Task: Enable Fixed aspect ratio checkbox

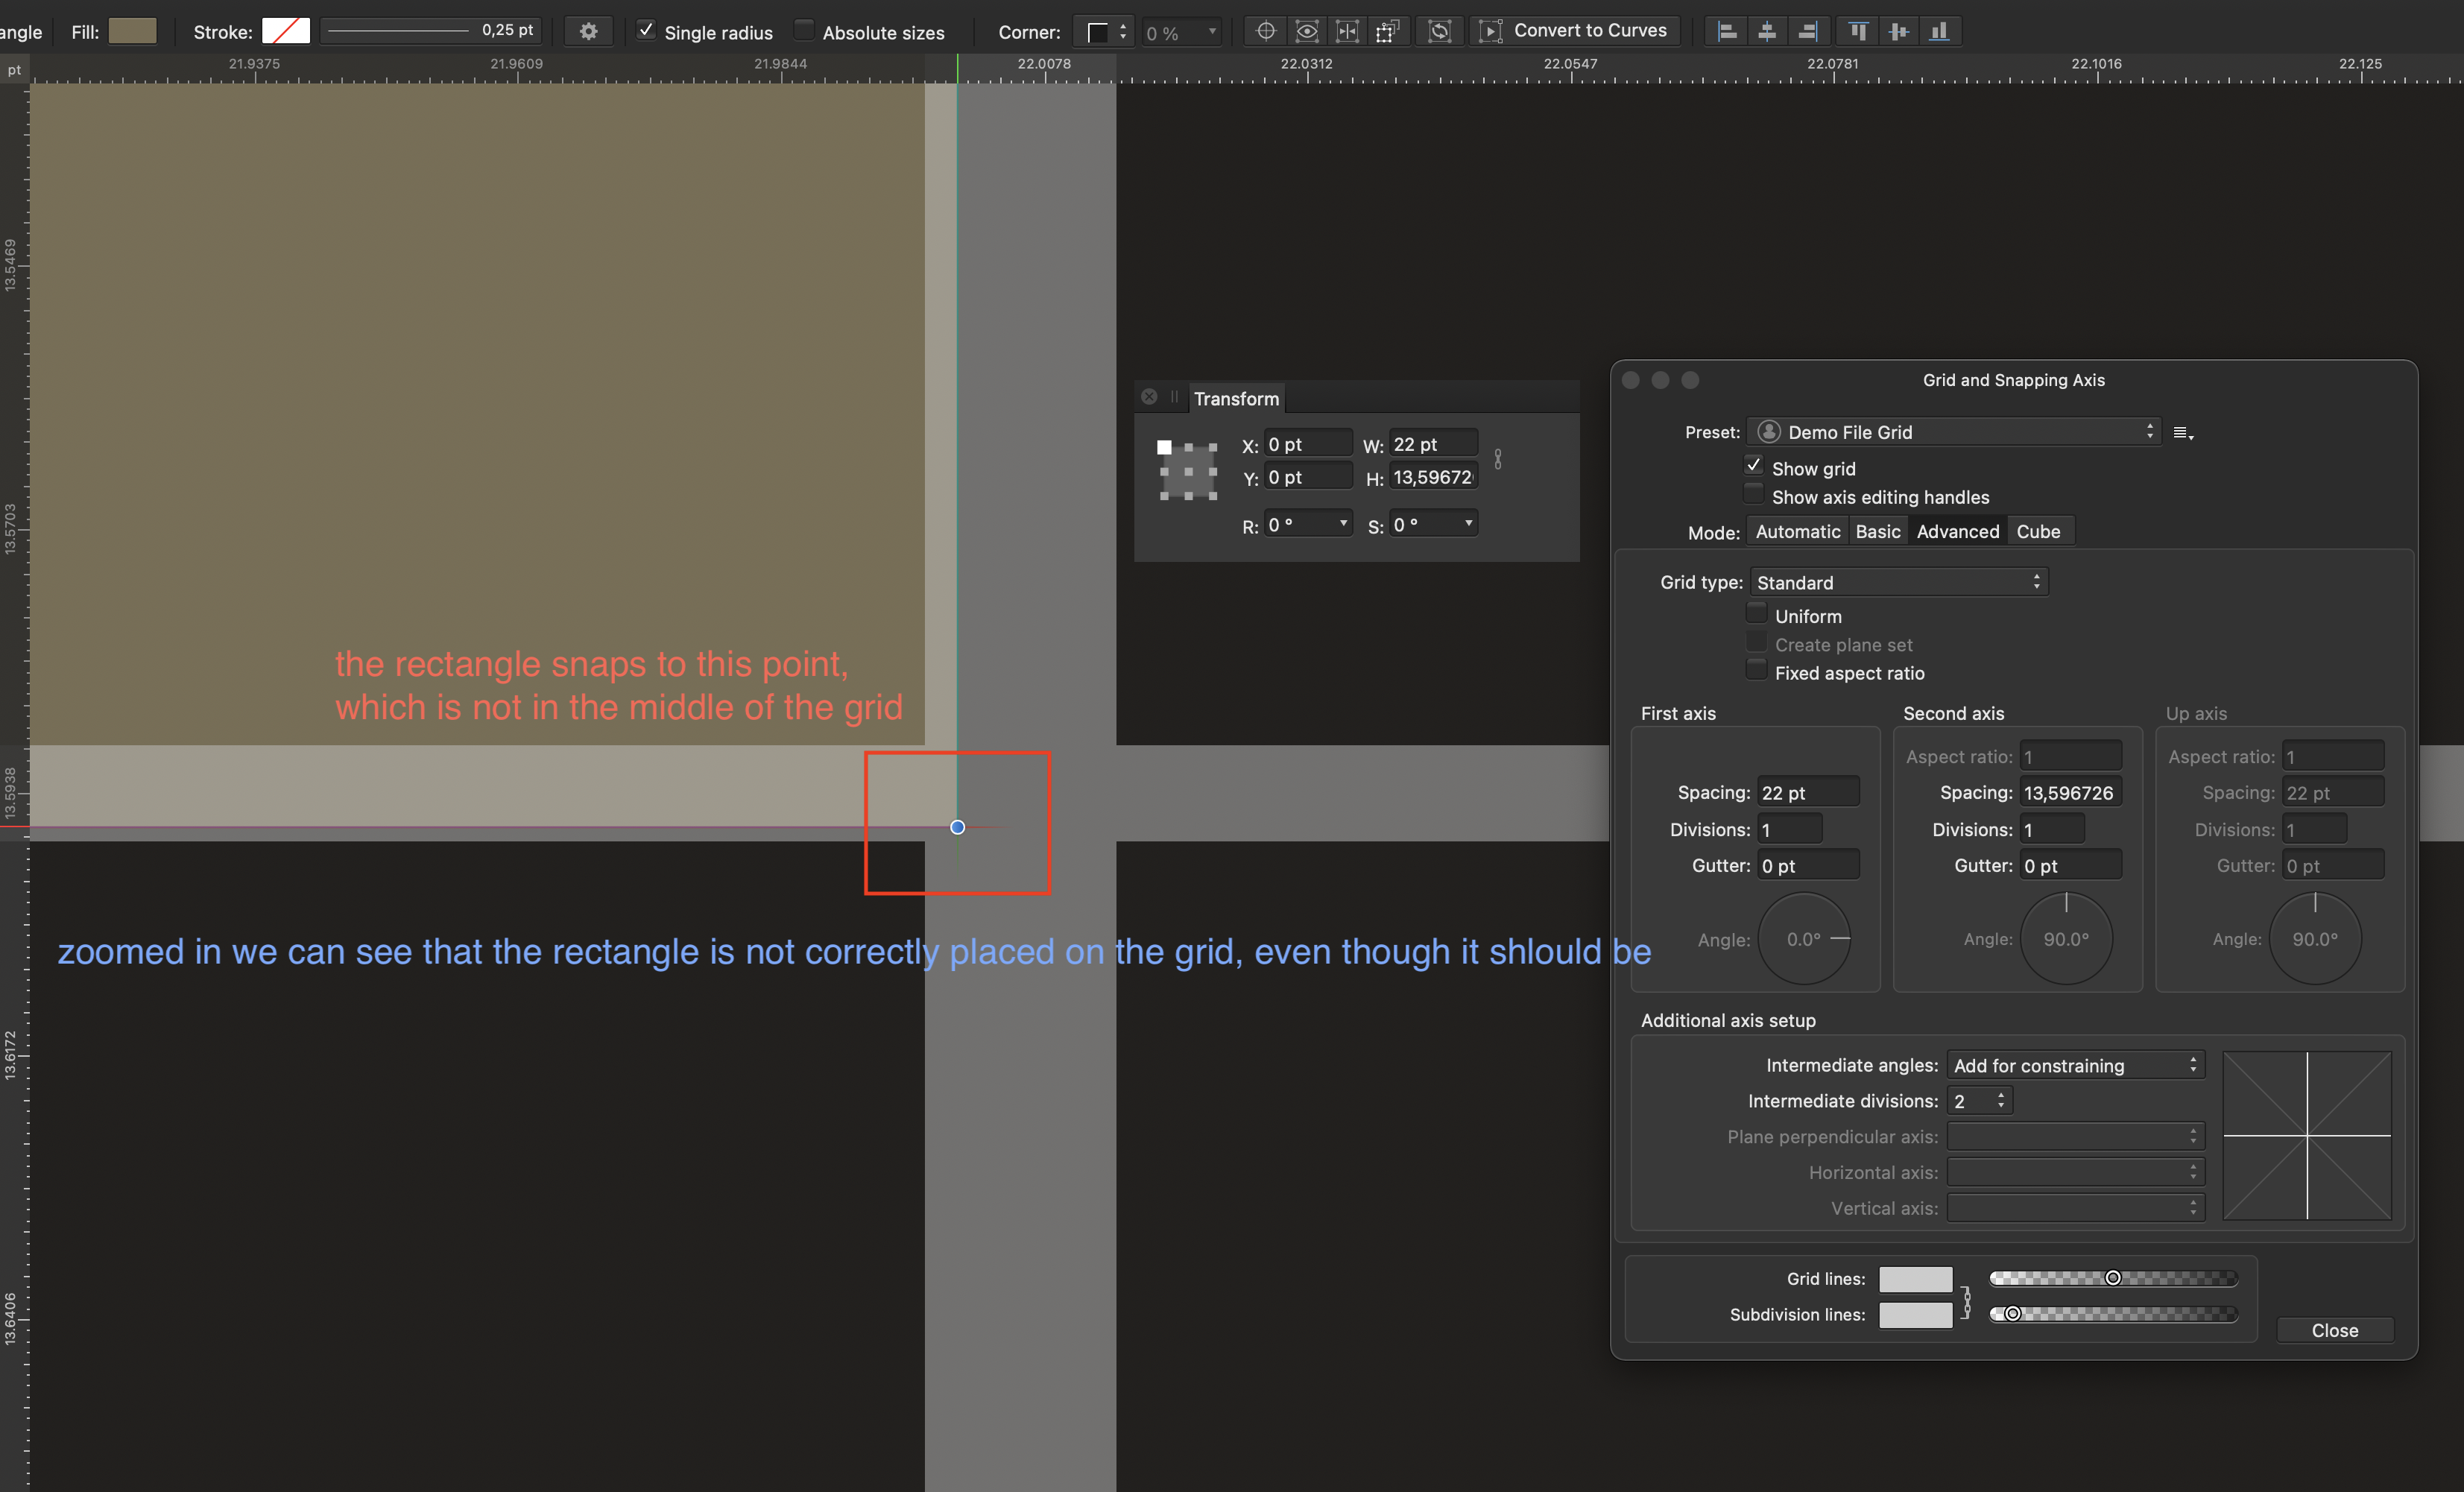Action: tap(1756, 670)
